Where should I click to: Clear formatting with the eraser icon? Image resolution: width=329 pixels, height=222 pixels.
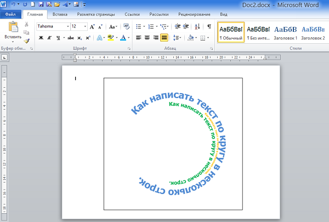click(x=126, y=26)
